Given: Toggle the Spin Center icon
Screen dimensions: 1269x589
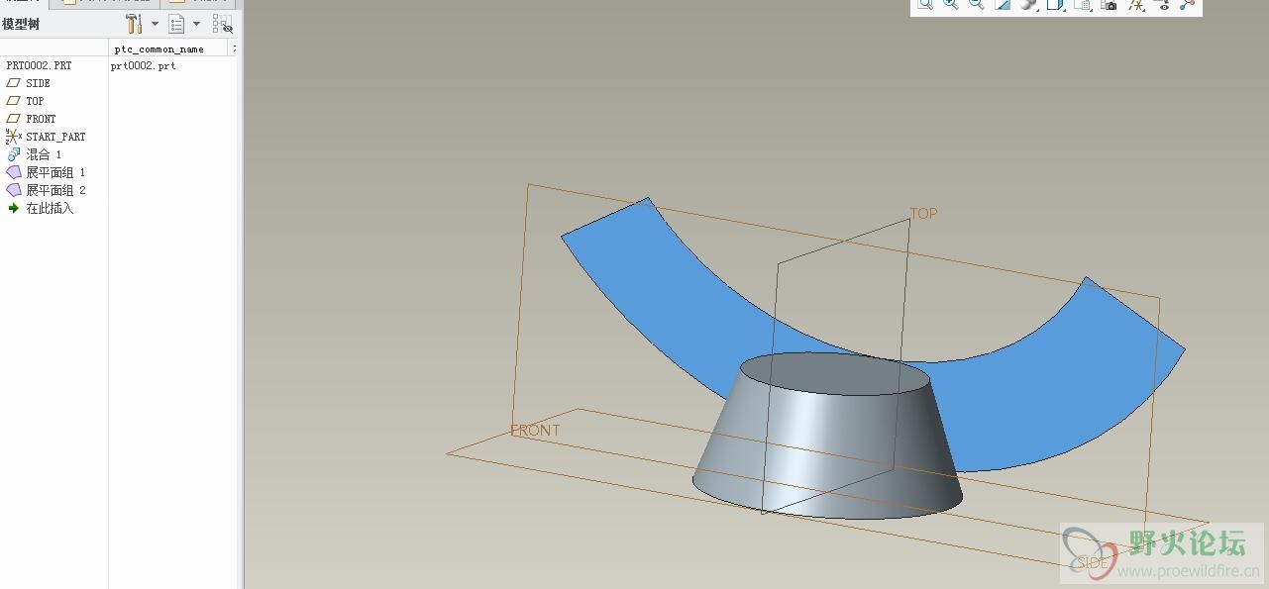Looking at the screenshot, I should 1187,5.
